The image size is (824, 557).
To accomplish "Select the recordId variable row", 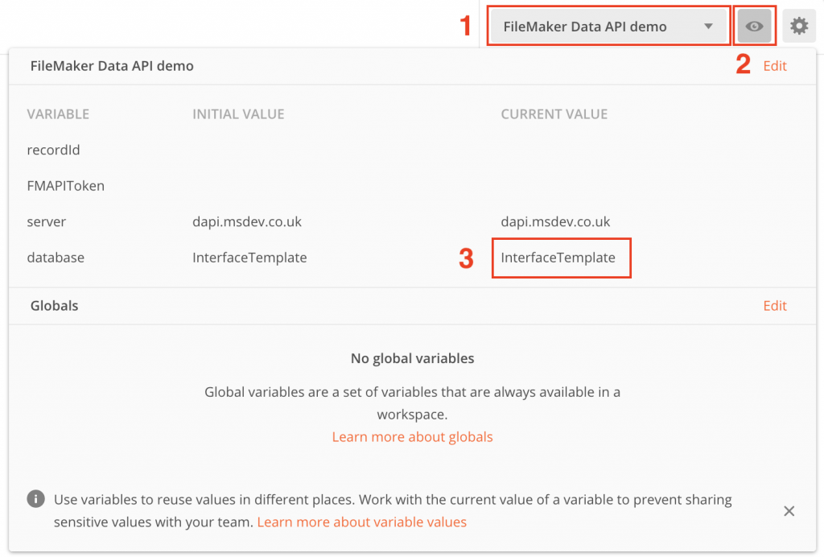I will [53, 150].
